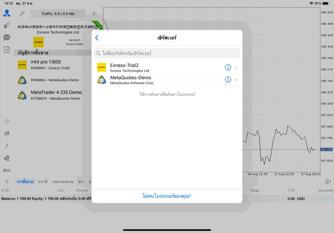334x233 pixels.
Task: Click the layout icon at bottom right
Action: [x=328, y=182]
